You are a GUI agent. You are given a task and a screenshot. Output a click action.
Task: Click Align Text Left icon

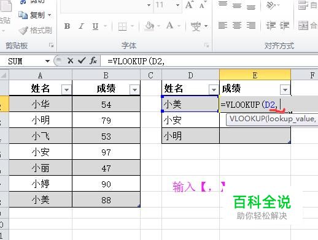[223, 26]
